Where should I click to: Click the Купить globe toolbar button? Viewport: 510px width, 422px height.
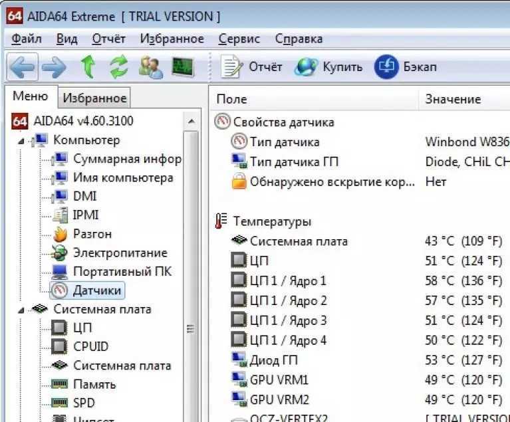pos(328,67)
